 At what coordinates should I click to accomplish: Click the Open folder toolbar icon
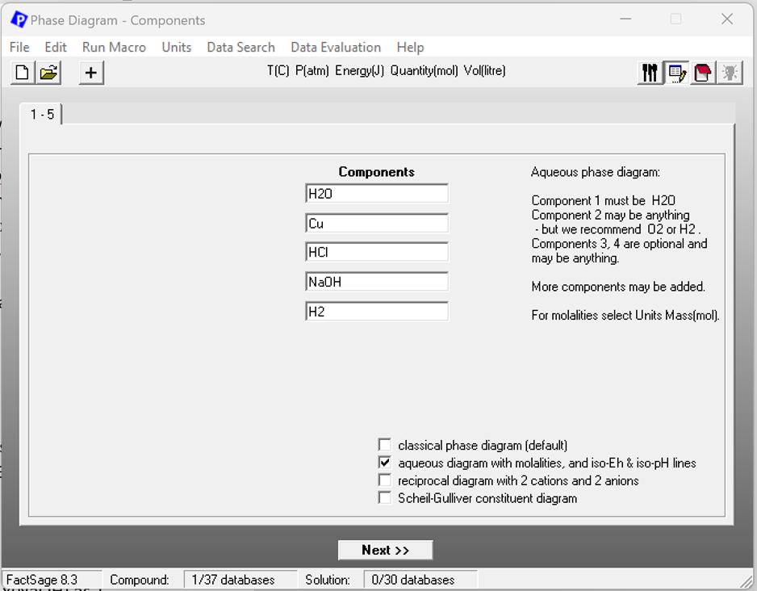point(49,73)
